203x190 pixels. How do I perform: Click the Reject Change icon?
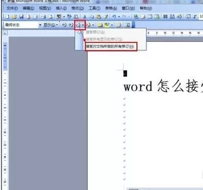coord(88,25)
